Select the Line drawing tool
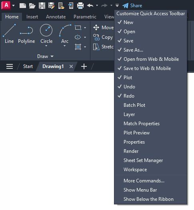Screen dimensions: 194x210 tap(9, 34)
